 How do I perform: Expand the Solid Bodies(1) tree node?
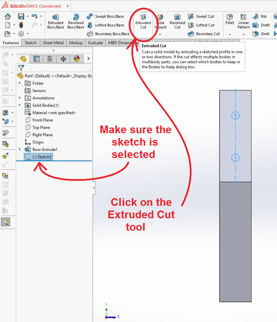tap(20, 105)
